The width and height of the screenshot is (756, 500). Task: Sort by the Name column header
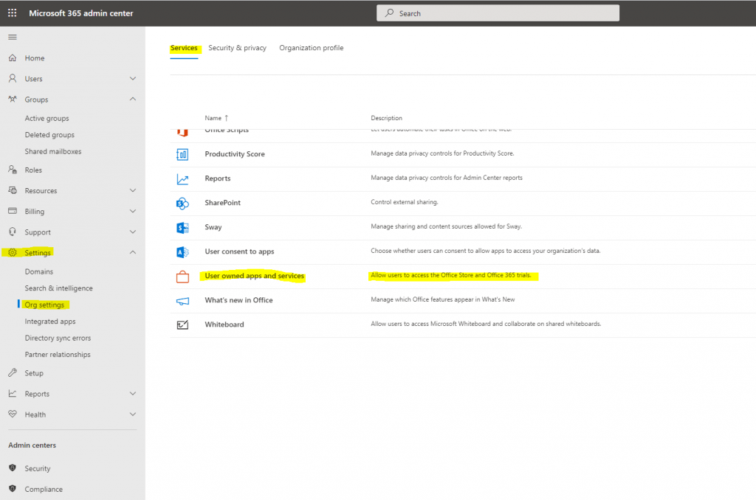(x=216, y=118)
